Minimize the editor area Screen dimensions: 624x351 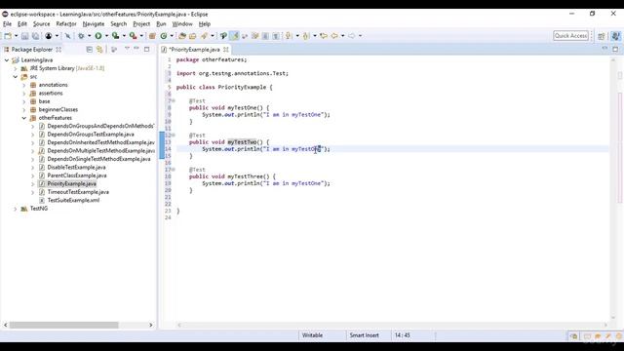604,49
